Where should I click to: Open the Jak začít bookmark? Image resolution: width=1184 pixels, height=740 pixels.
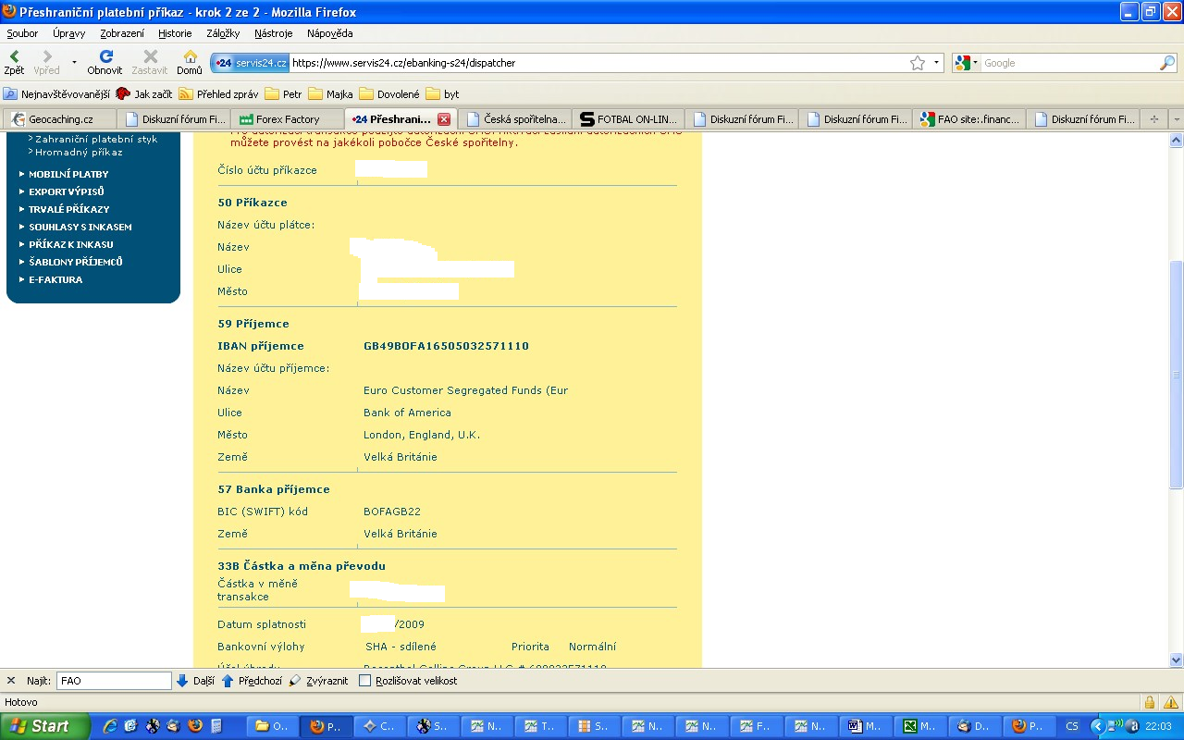[144, 94]
